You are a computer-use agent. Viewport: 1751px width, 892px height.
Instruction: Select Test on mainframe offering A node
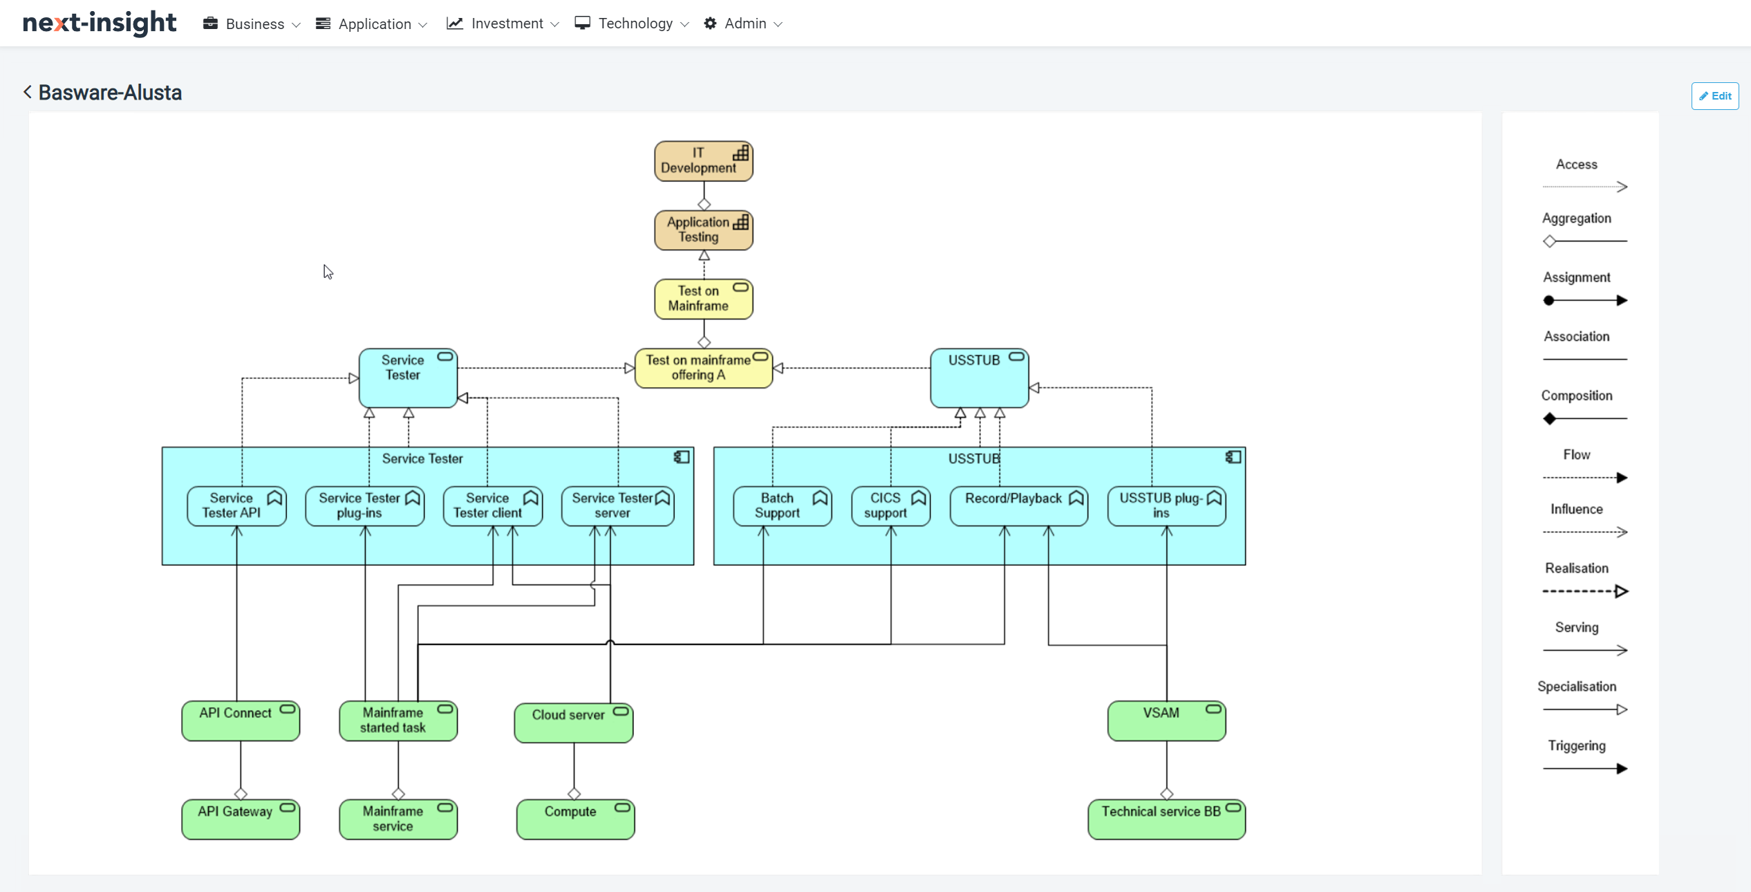[703, 369]
